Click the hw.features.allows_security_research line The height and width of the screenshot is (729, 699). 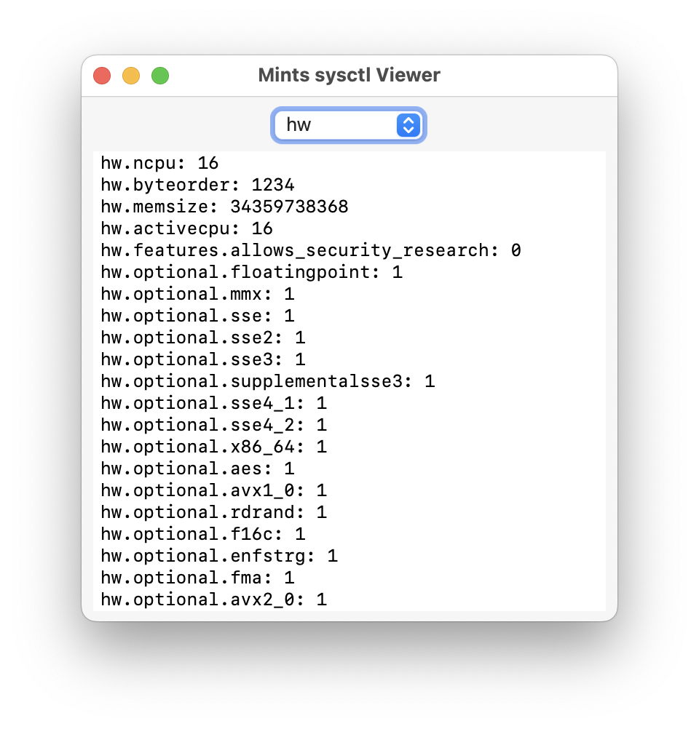click(311, 250)
